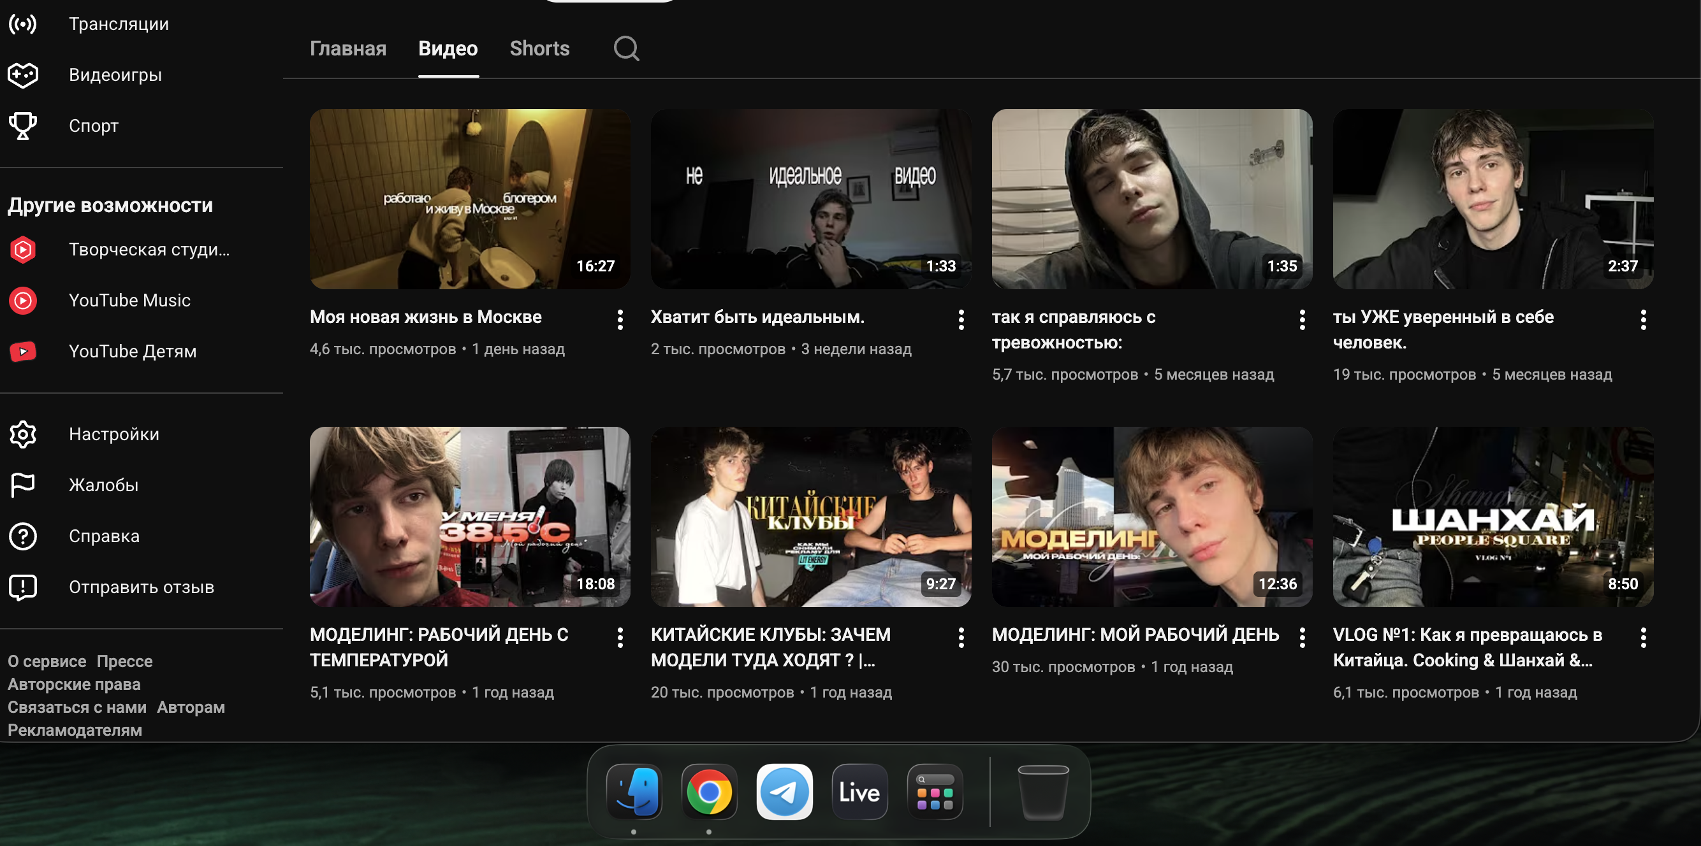
Task: Click the Жалобы flag icon
Action: pyautogui.click(x=23, y=485)
